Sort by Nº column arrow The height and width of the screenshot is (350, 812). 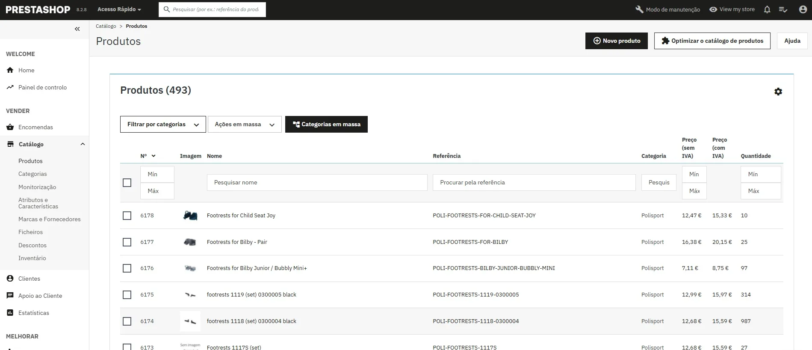(x=154, y=156)
